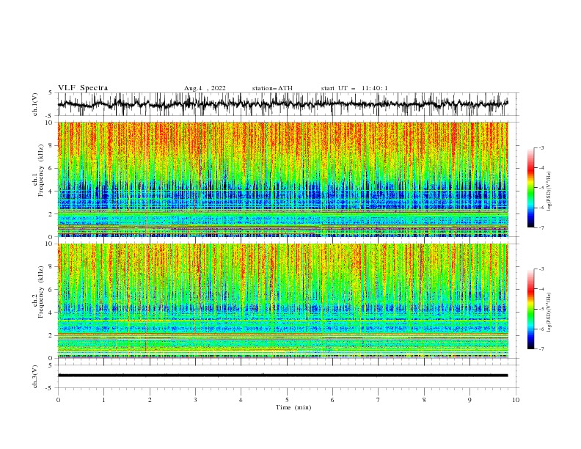Click the "8" kHz tick on ch.1 frequency axis
The width and height of the screenshot is (581, 449).
(51, 145)
